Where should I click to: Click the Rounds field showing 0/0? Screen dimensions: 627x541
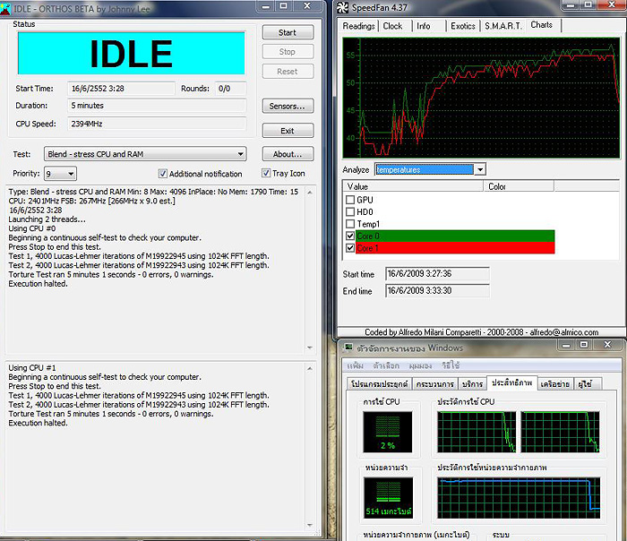pyautogui.click(x=230, y=89)
